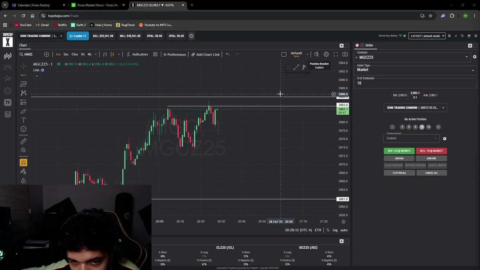Set quantity preset to 1 contract

402,127
